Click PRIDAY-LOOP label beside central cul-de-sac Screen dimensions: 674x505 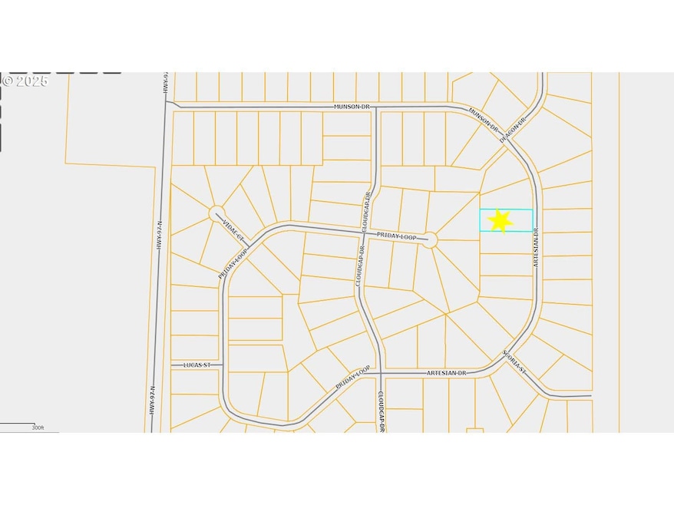tap(396, 237)
